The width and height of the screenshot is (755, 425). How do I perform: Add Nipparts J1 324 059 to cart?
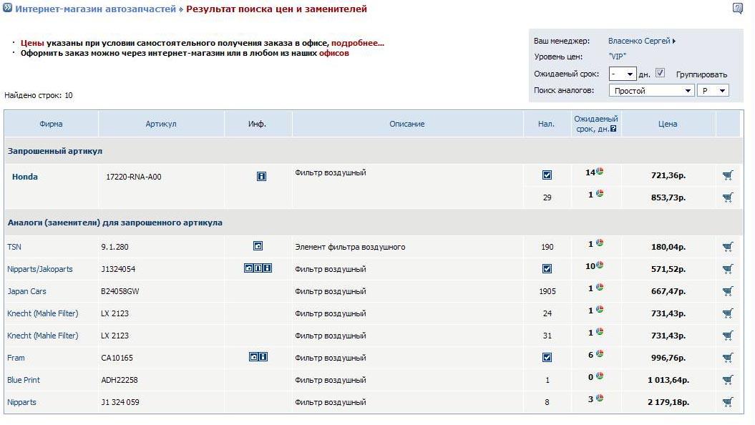pyautogui.click(x=728, y=402)
